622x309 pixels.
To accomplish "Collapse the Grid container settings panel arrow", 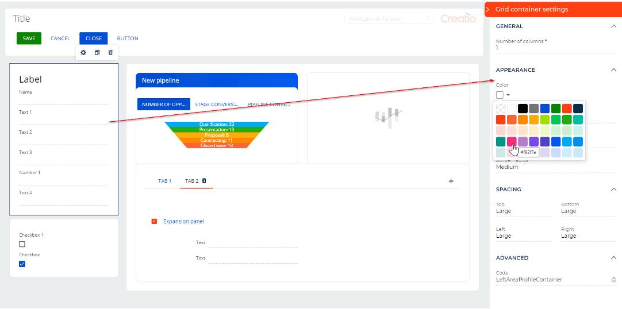I will pyautogui.click(x=488, y=9).
